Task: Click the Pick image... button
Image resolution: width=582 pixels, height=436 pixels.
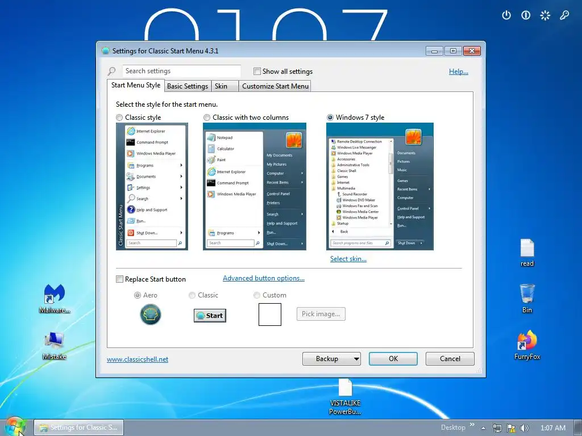Action: (x=321, y=314)
